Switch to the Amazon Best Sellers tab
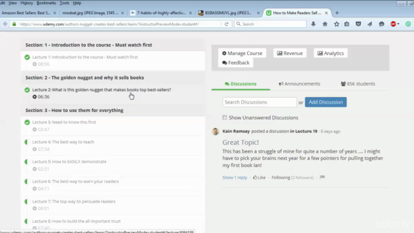The image size is (414, 233). pos(26,13)
